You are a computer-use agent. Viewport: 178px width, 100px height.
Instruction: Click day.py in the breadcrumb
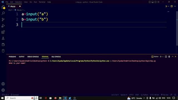tap(19, 10)
